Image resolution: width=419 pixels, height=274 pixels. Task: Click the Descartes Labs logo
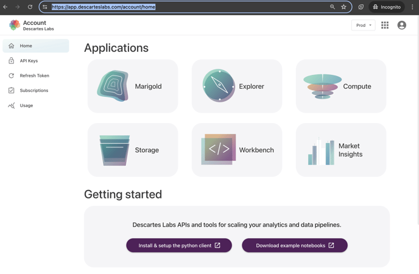click(x=15, y=25)
